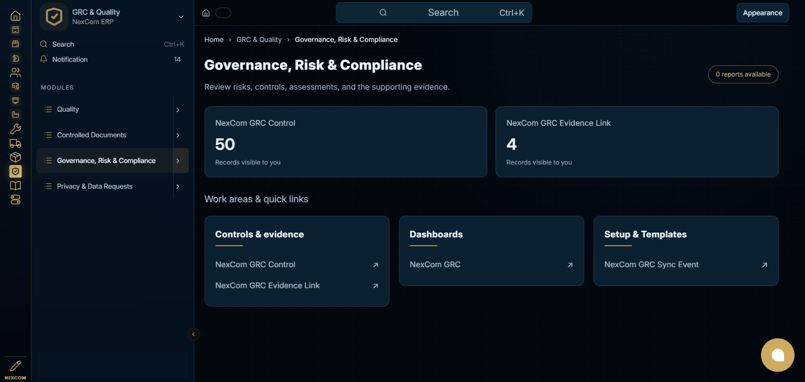This screenshot has height=382, width=805.
Task: Open the NexCom GRC Evidence Link card showing 4
Action: coord(637,142)
